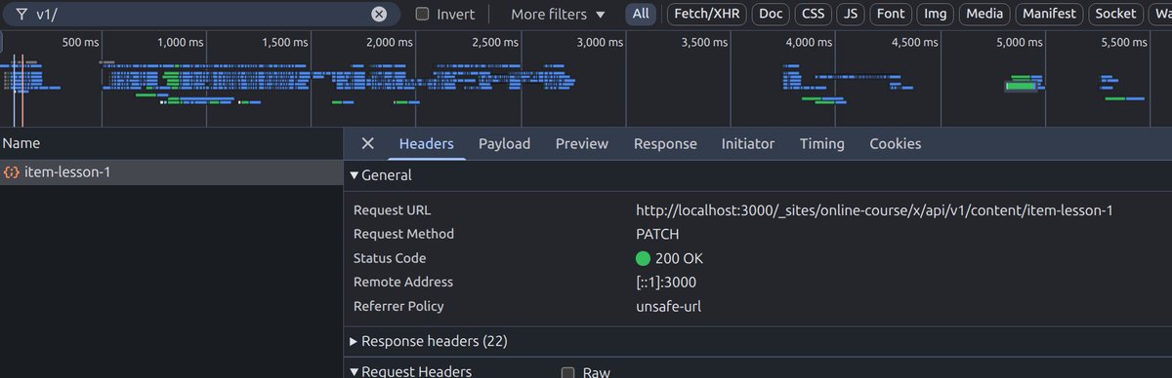
Task: Click the Referrer Policy label
Action: 398,306
